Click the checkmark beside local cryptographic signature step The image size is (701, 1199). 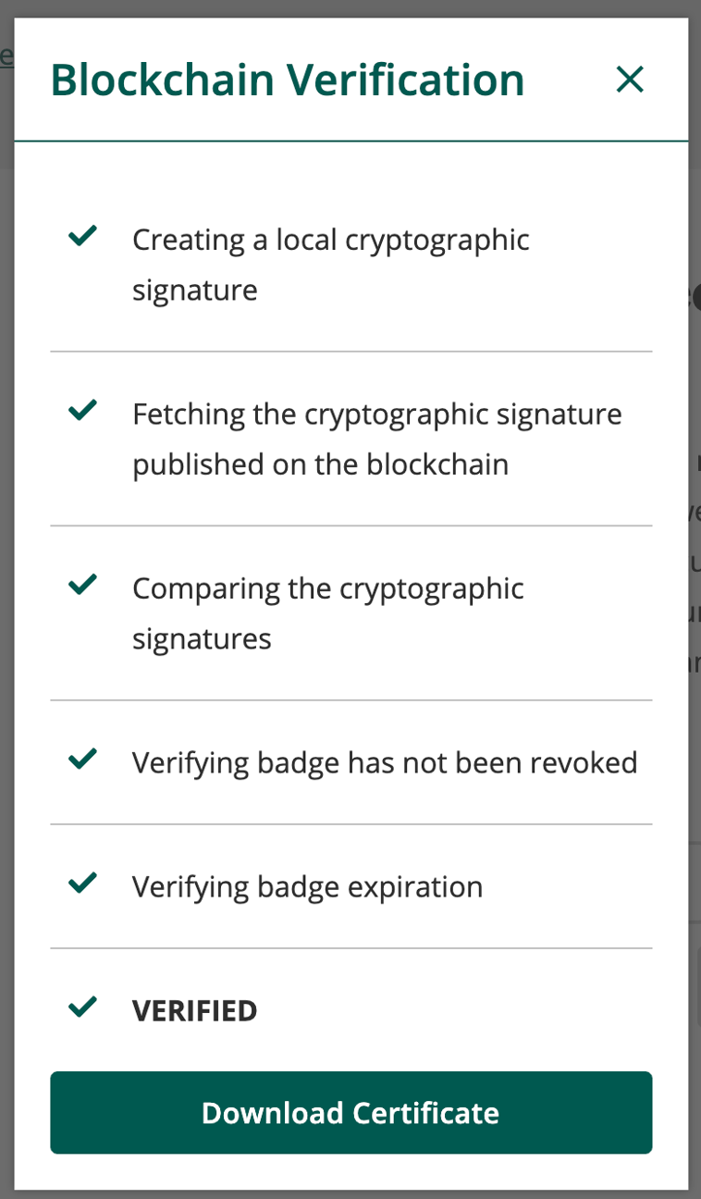click(x=81, y=237)
